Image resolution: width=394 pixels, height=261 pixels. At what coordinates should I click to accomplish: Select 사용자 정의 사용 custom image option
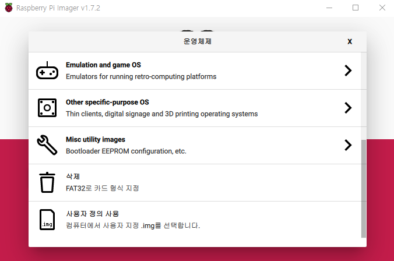coord(195,220)
